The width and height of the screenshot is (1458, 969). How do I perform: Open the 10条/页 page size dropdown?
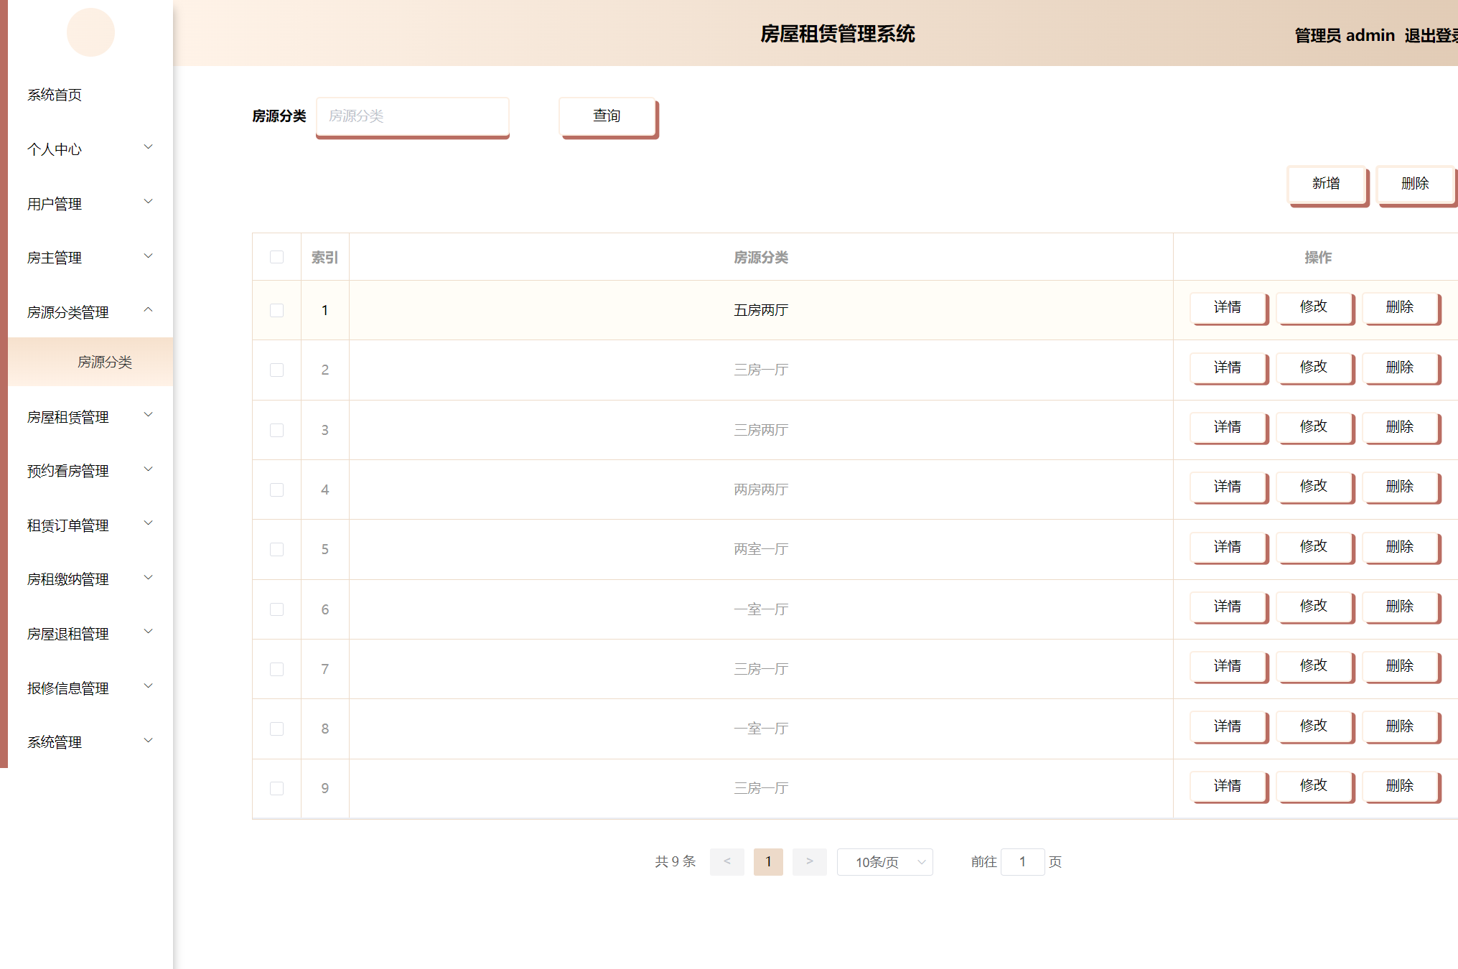click(884, 862)
